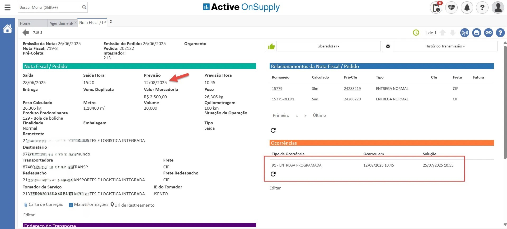
Task: Click the broadcast transmission icon
Action: pos(464,33)
